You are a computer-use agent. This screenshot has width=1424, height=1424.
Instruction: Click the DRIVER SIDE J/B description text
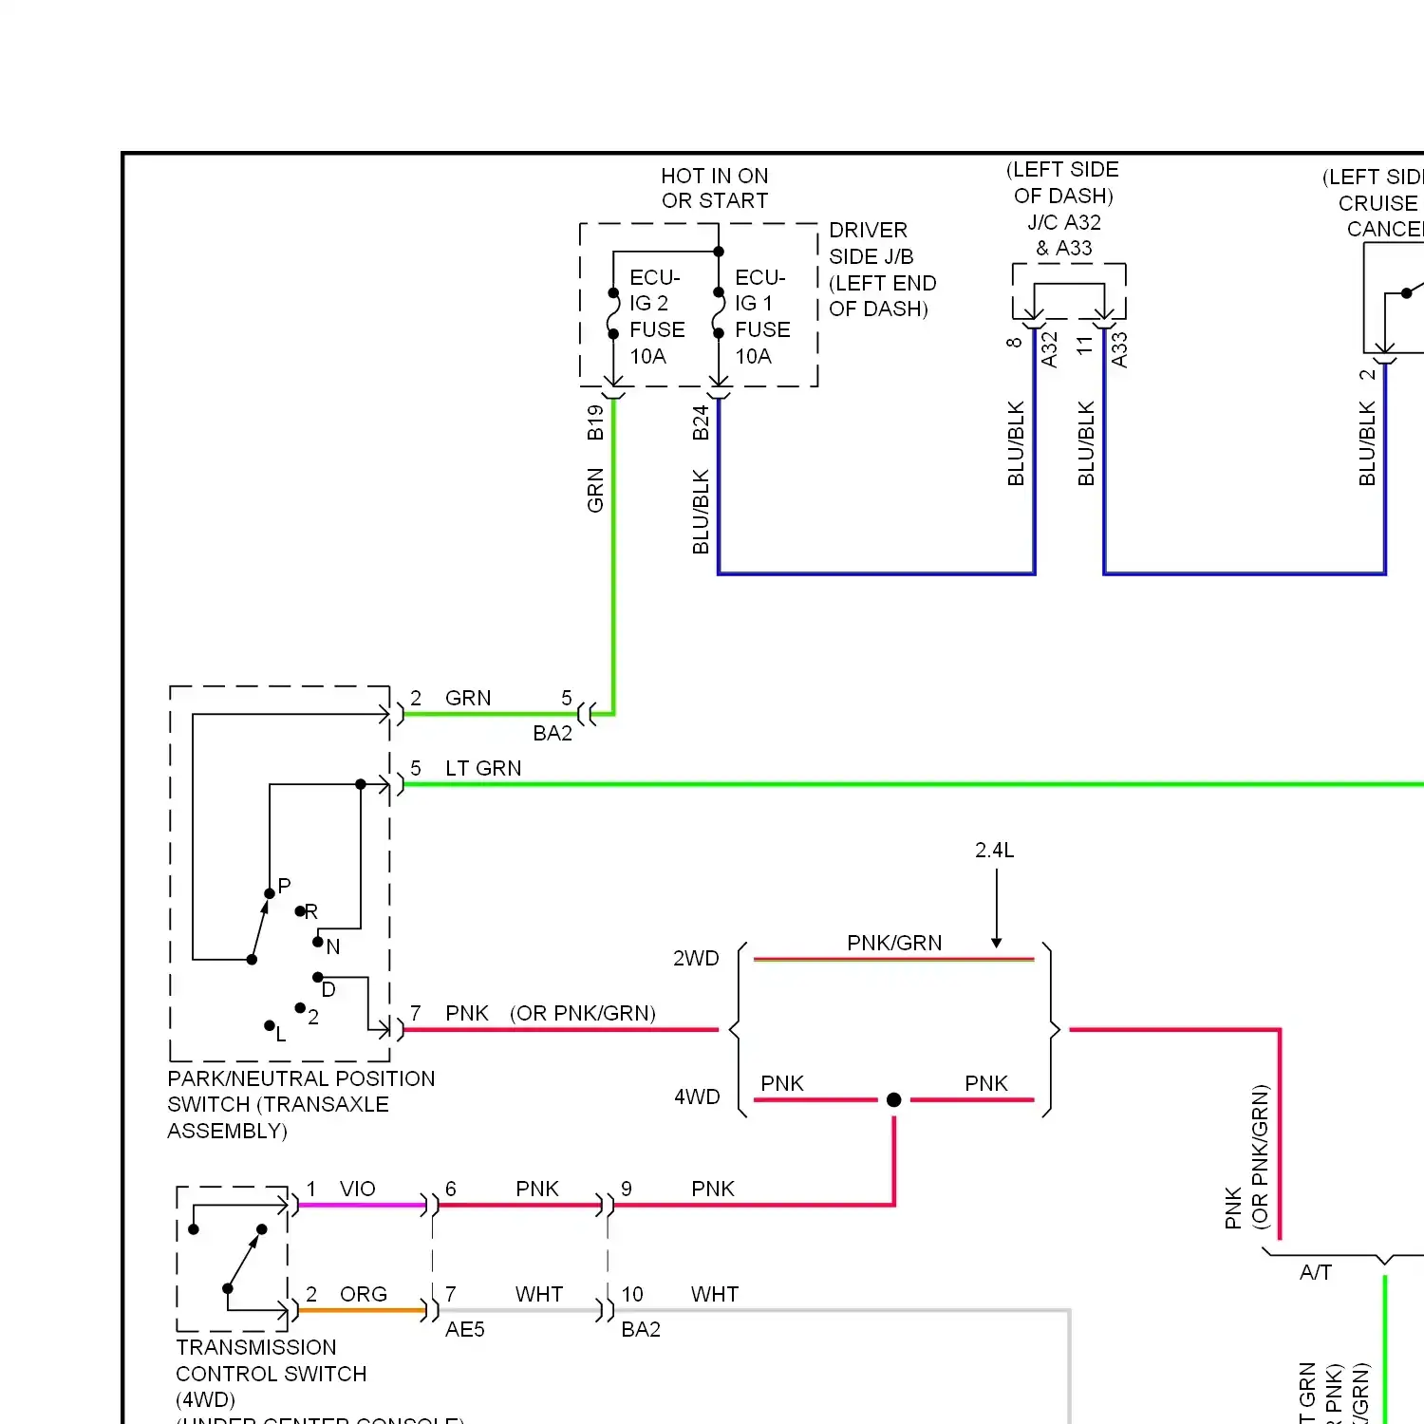click(x=882, y=270)
